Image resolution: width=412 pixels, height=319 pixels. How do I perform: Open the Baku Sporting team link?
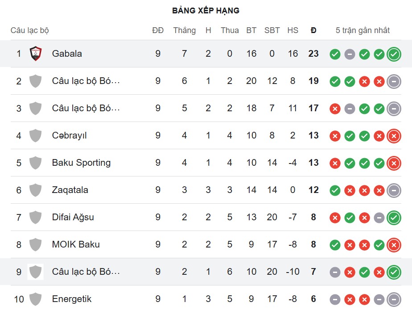tap(81, 163)
